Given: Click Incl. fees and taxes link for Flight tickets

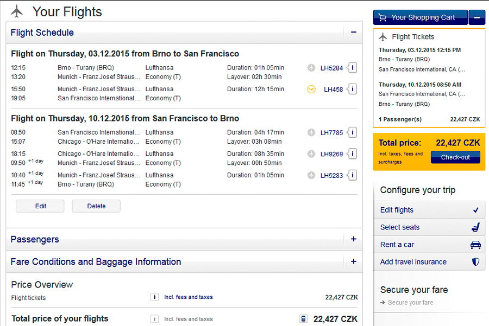Looking at the screenshot, I should [189, 297].
